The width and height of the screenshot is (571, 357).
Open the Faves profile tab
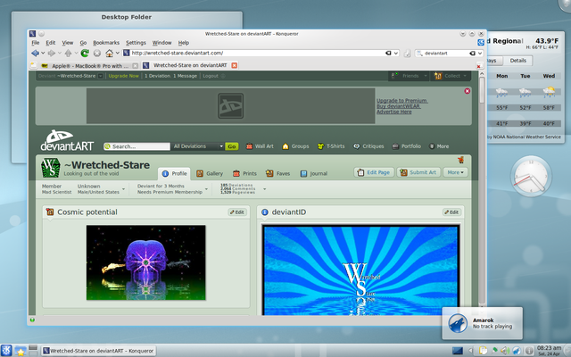(278, 173)
